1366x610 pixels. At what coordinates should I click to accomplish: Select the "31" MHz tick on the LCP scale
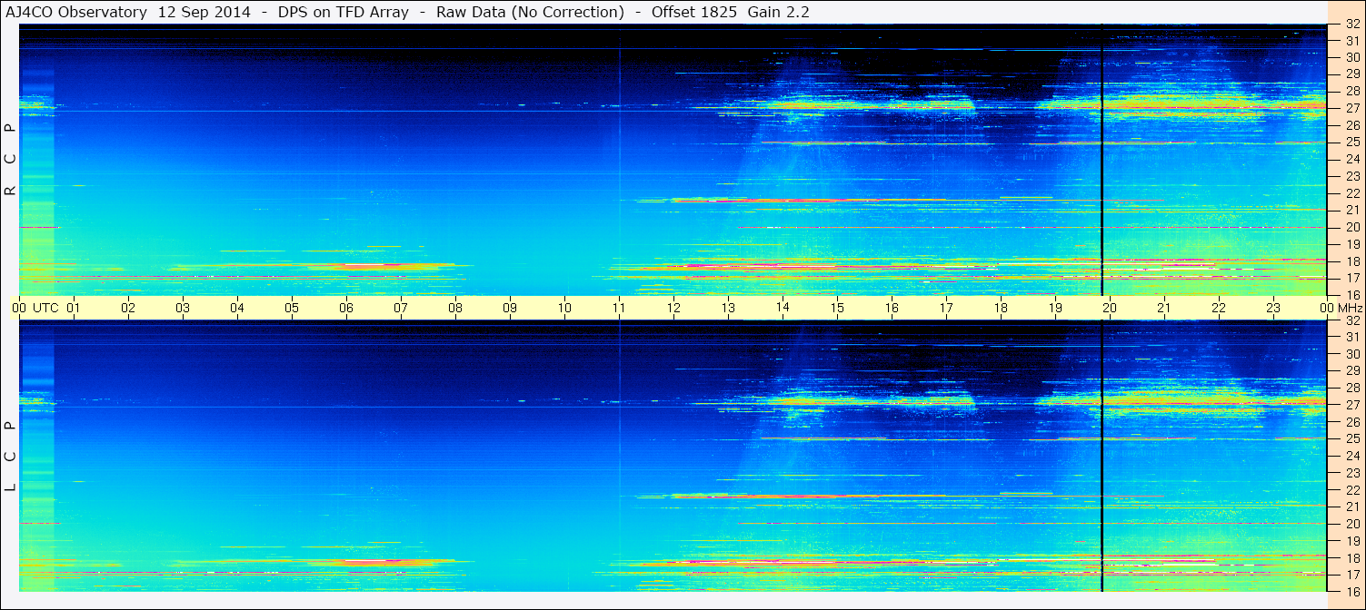coord(1352,337)
